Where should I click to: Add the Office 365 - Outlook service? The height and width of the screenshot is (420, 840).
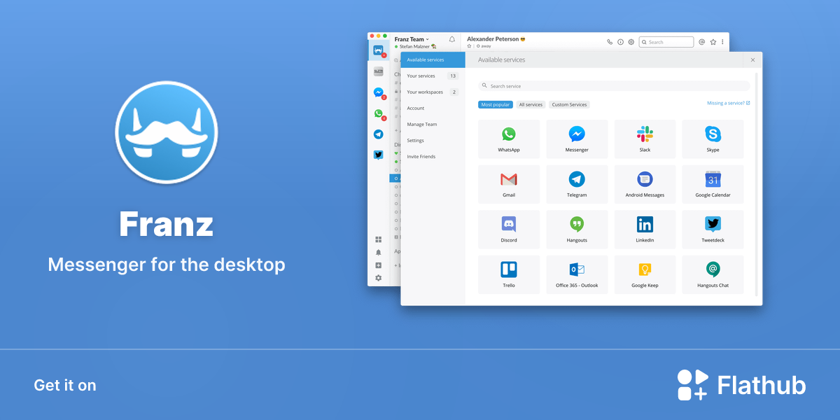pos(577,274)
